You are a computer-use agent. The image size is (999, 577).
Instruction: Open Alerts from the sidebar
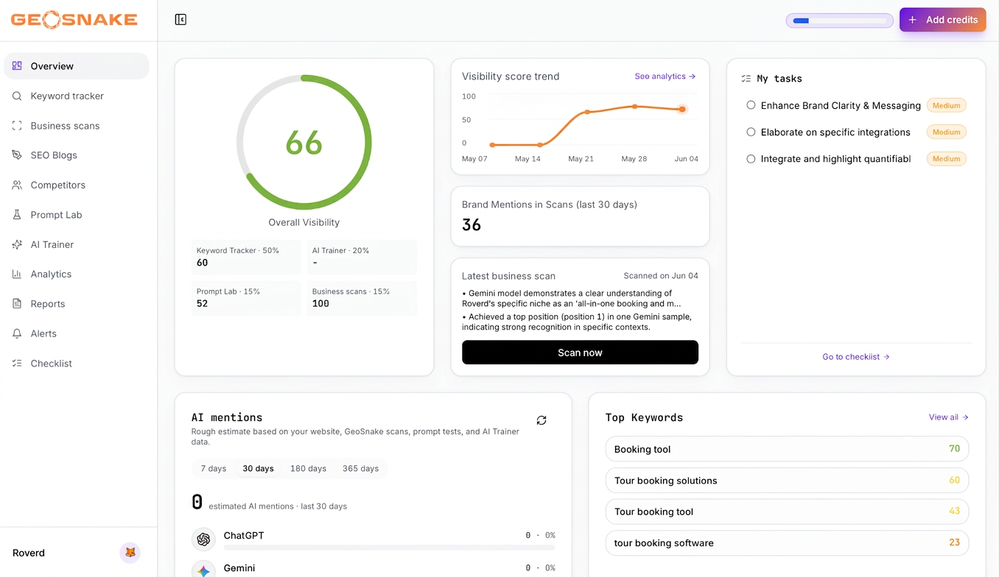click(77, 333)
